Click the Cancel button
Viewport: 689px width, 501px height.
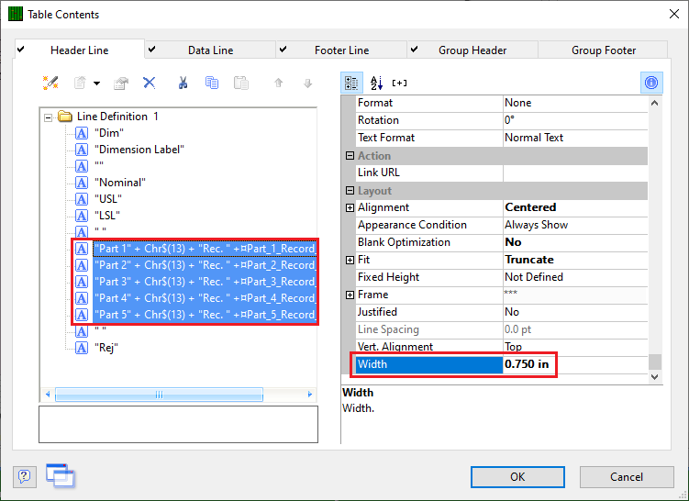pyautogui.click(x=627, y=477)
